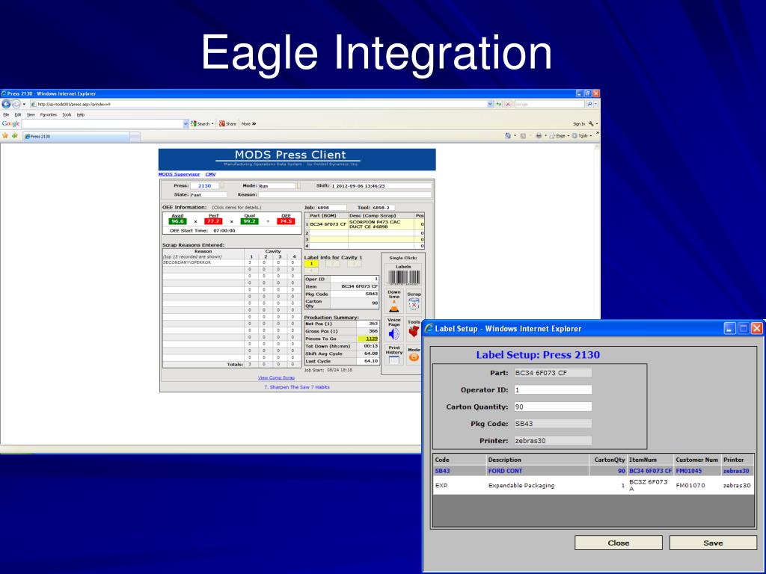The width and height of the screenshot is (766, 574).
Task: Click the Google toolbar search field
Action: (102, 124)
